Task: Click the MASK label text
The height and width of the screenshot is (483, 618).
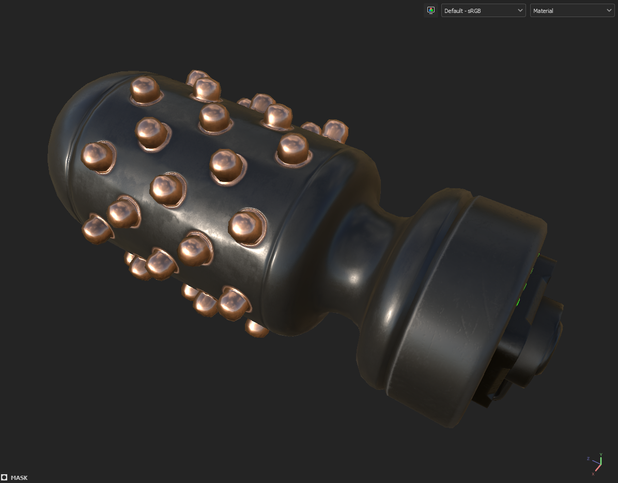Action: coord(19,478)
